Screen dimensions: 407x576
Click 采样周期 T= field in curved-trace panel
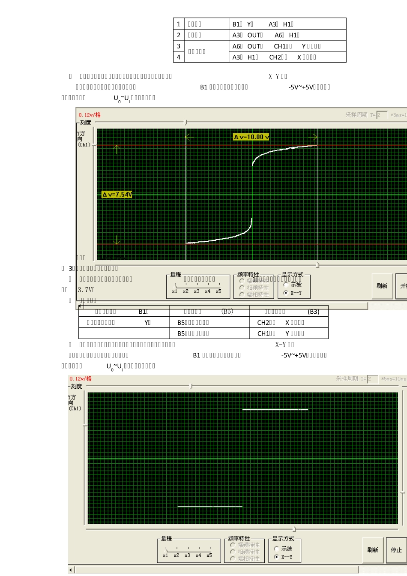pyautogui.click(x=382, y=115)
